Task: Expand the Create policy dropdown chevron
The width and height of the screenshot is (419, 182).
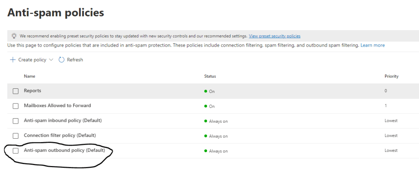Action: [x=51, y=60]
